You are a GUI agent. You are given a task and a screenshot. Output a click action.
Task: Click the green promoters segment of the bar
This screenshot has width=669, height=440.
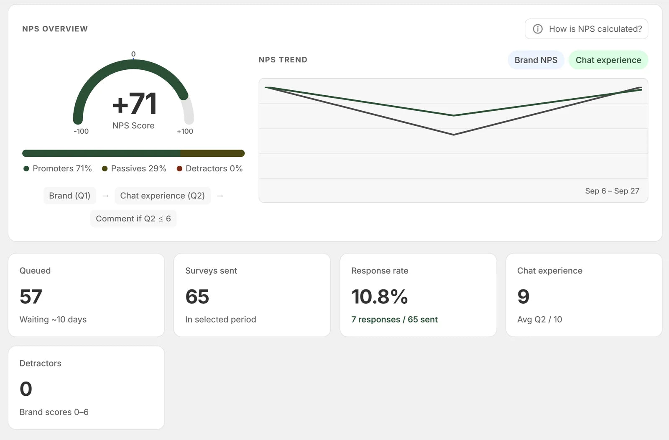pos(101,153)
